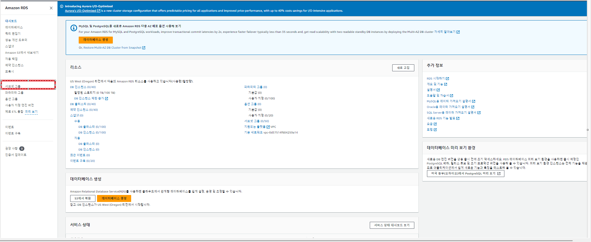
Task: Click external icon next to Restore Multi-AZ DB Cluster
Action: coord(144,48)
